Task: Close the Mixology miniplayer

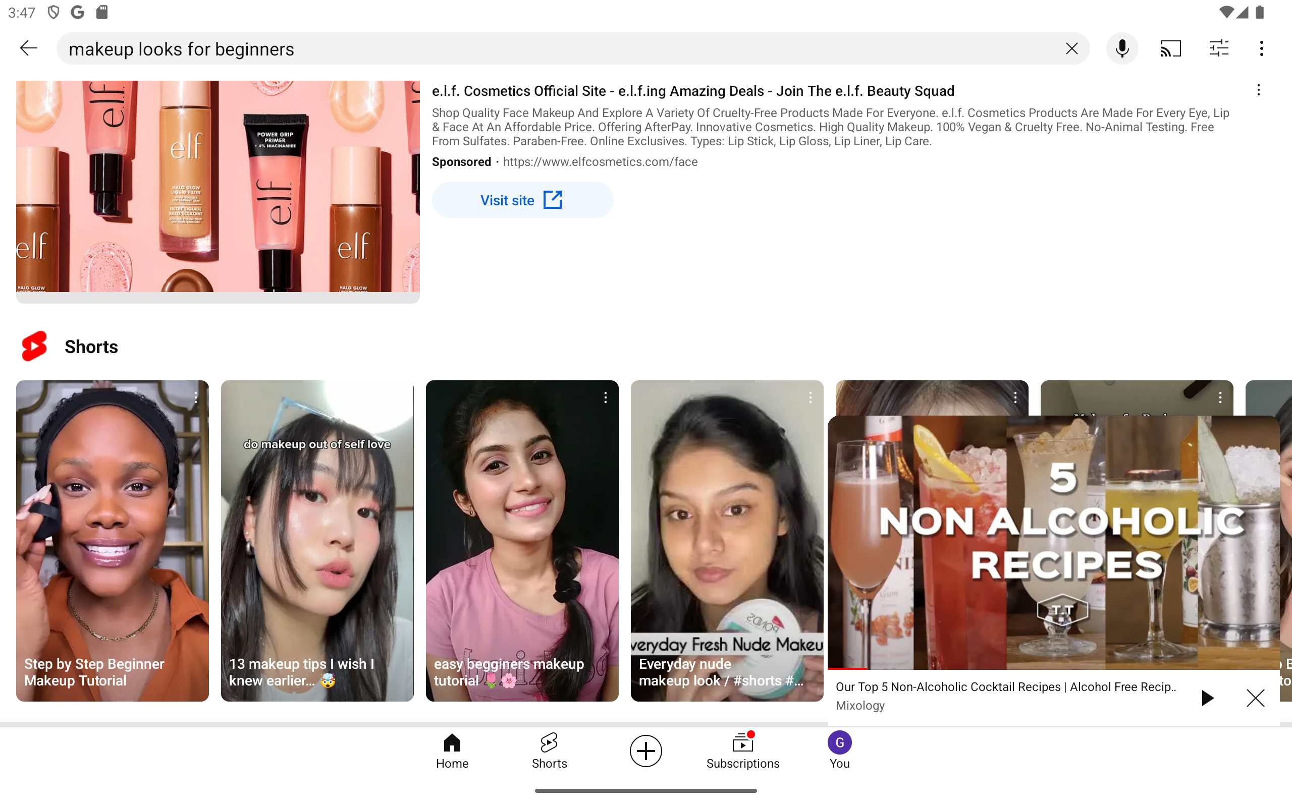Action: tap(1255, 698)
